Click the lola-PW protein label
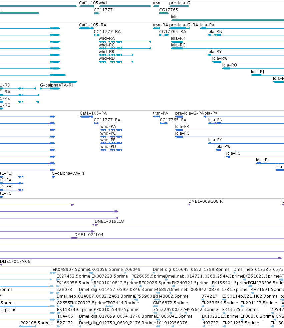The image size is (284, 328). point(223,147)
